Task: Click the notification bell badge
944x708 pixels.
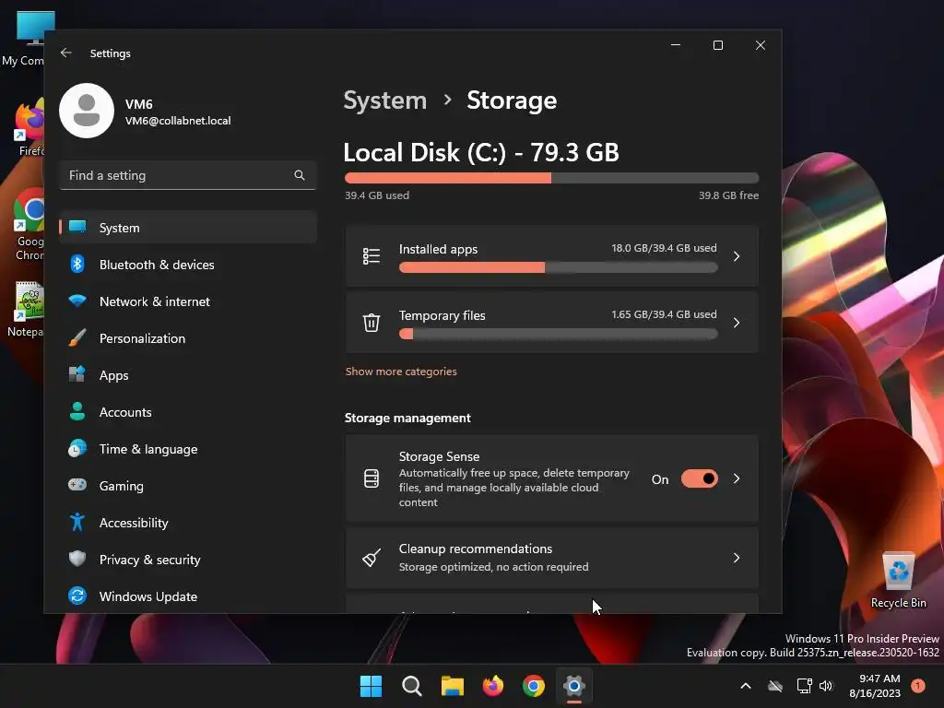Action: (918, 686)
